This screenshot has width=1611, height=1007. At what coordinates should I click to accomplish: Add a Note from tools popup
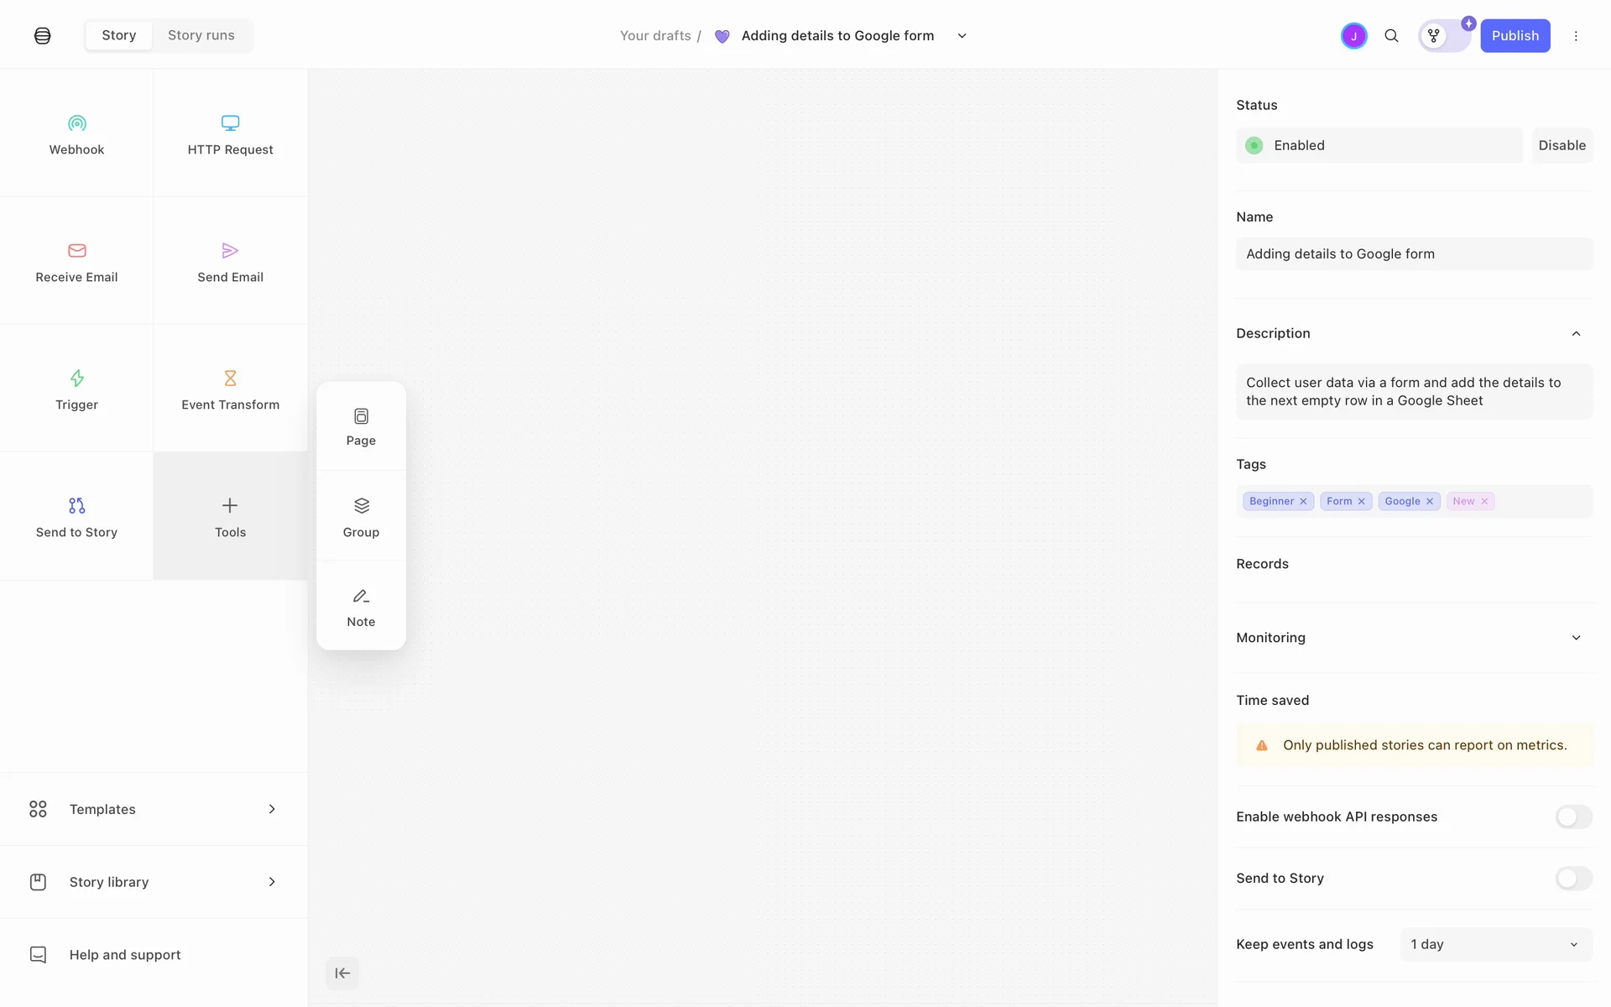[x=361, y=607]
